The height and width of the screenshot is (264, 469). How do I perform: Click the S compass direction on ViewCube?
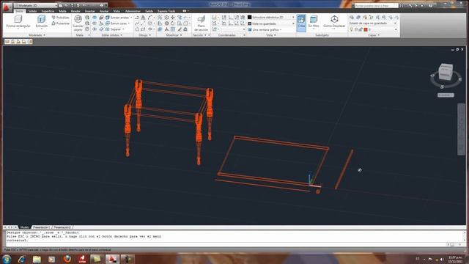[442, 87]
